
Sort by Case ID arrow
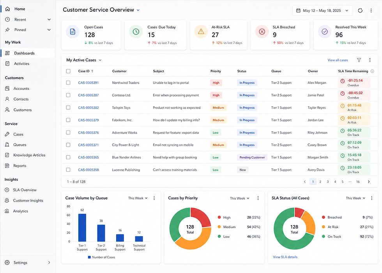[x=92, y=71]
